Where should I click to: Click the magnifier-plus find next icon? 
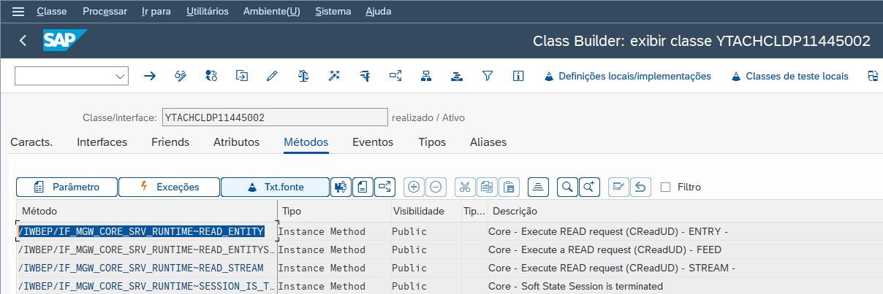[x=590, y=187]
